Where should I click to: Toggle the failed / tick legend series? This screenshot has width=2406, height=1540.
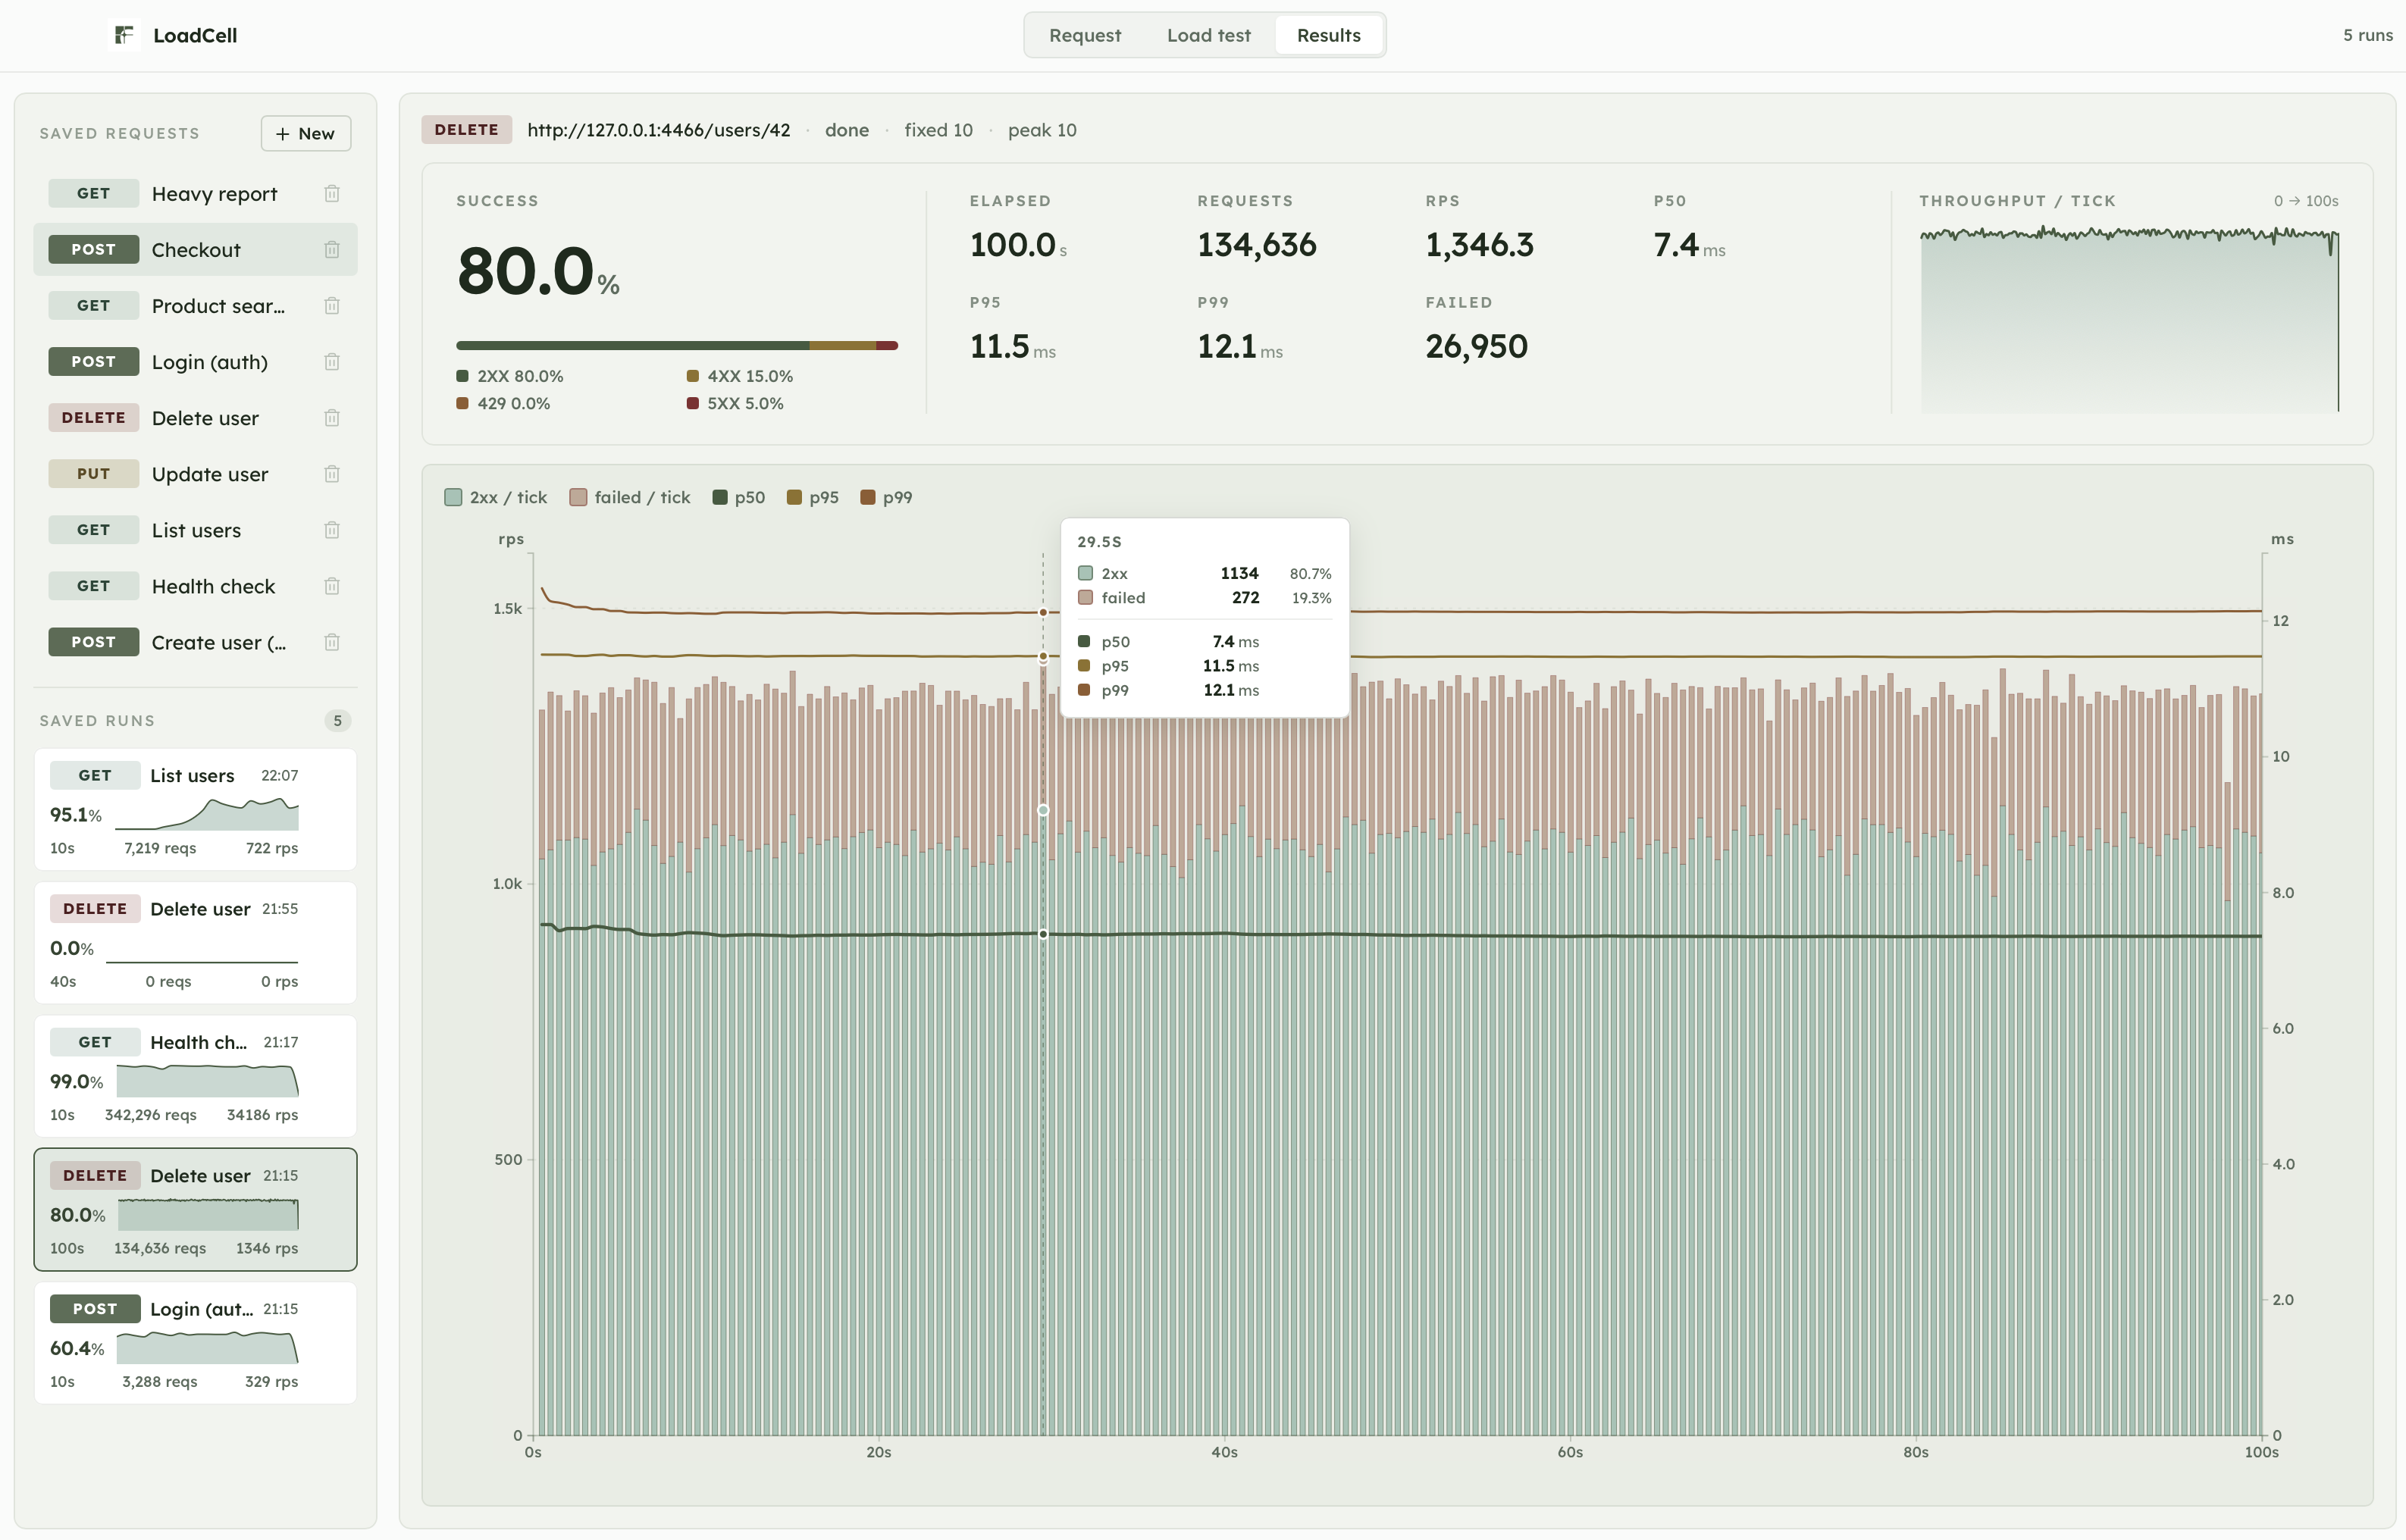(x=630, y=498)
